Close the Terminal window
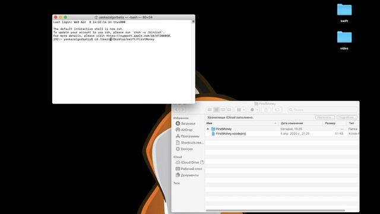380x214 pixels. (55, 17)
